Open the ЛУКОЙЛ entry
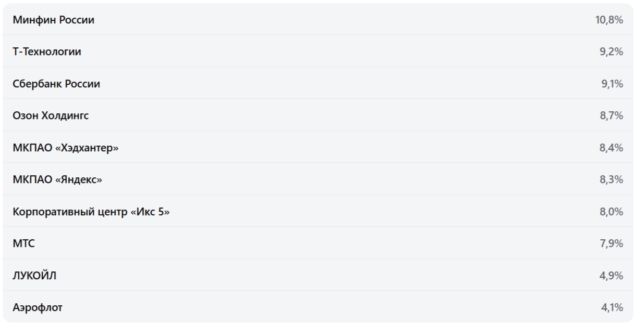 click(34, 276)
